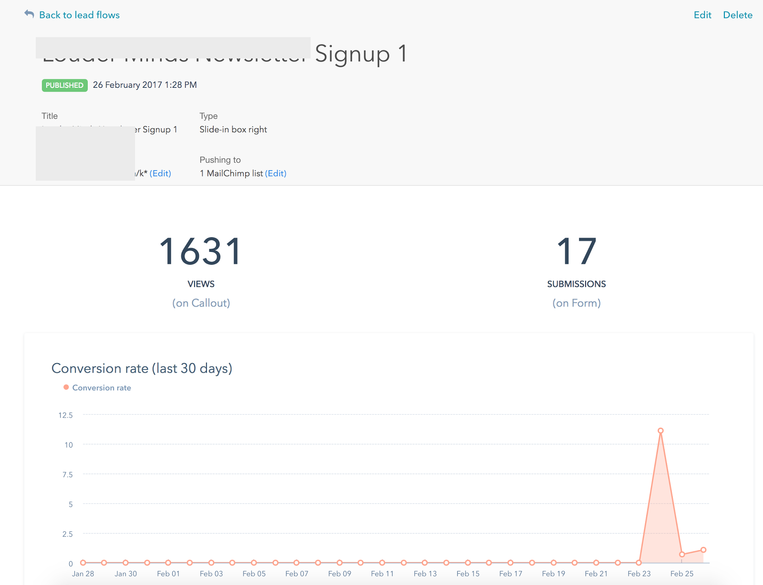Select the '(on Form)' label
The width and height of the screenshot is (763, 585).
[577, 303]
